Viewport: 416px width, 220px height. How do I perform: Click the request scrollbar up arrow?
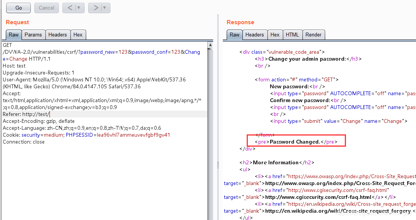click(210, 45)
